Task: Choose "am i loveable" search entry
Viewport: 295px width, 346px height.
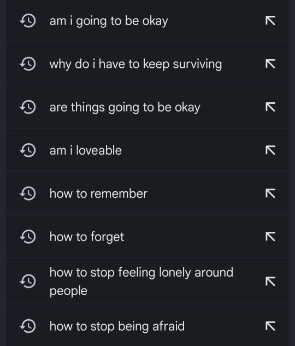Action: [147, 150]
